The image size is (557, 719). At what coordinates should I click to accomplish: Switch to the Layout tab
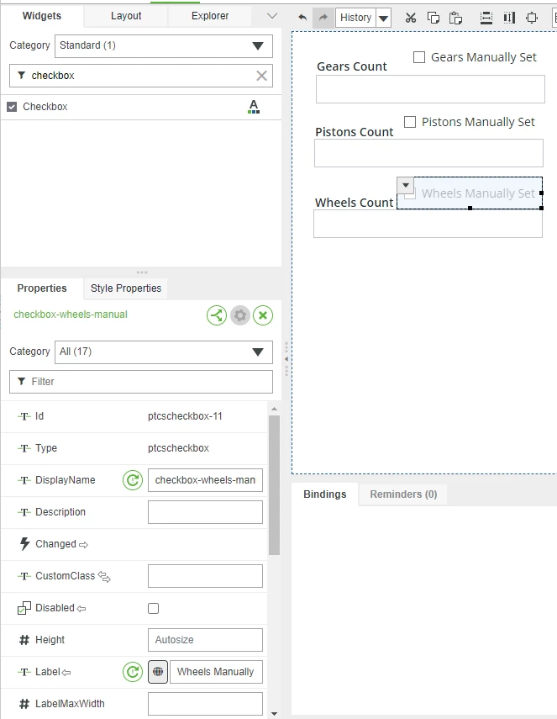click(126, 16)
